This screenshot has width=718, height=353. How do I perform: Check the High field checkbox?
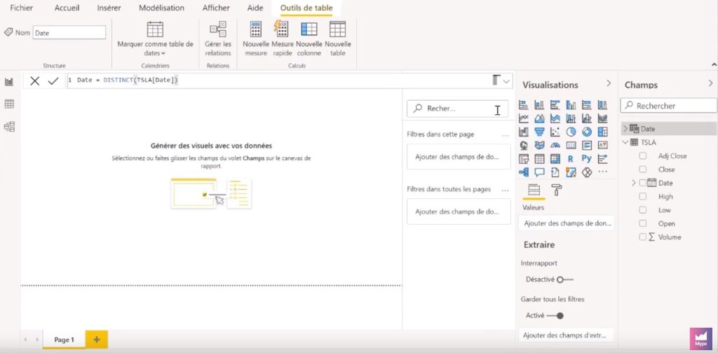coord(643,197)
